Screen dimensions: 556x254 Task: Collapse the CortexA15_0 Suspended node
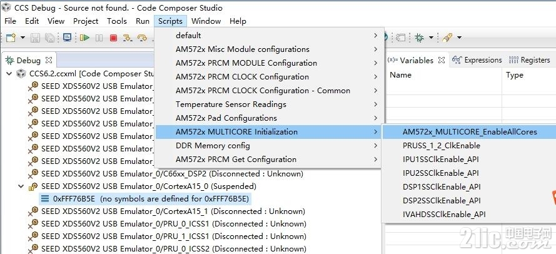tap(21, 186)
